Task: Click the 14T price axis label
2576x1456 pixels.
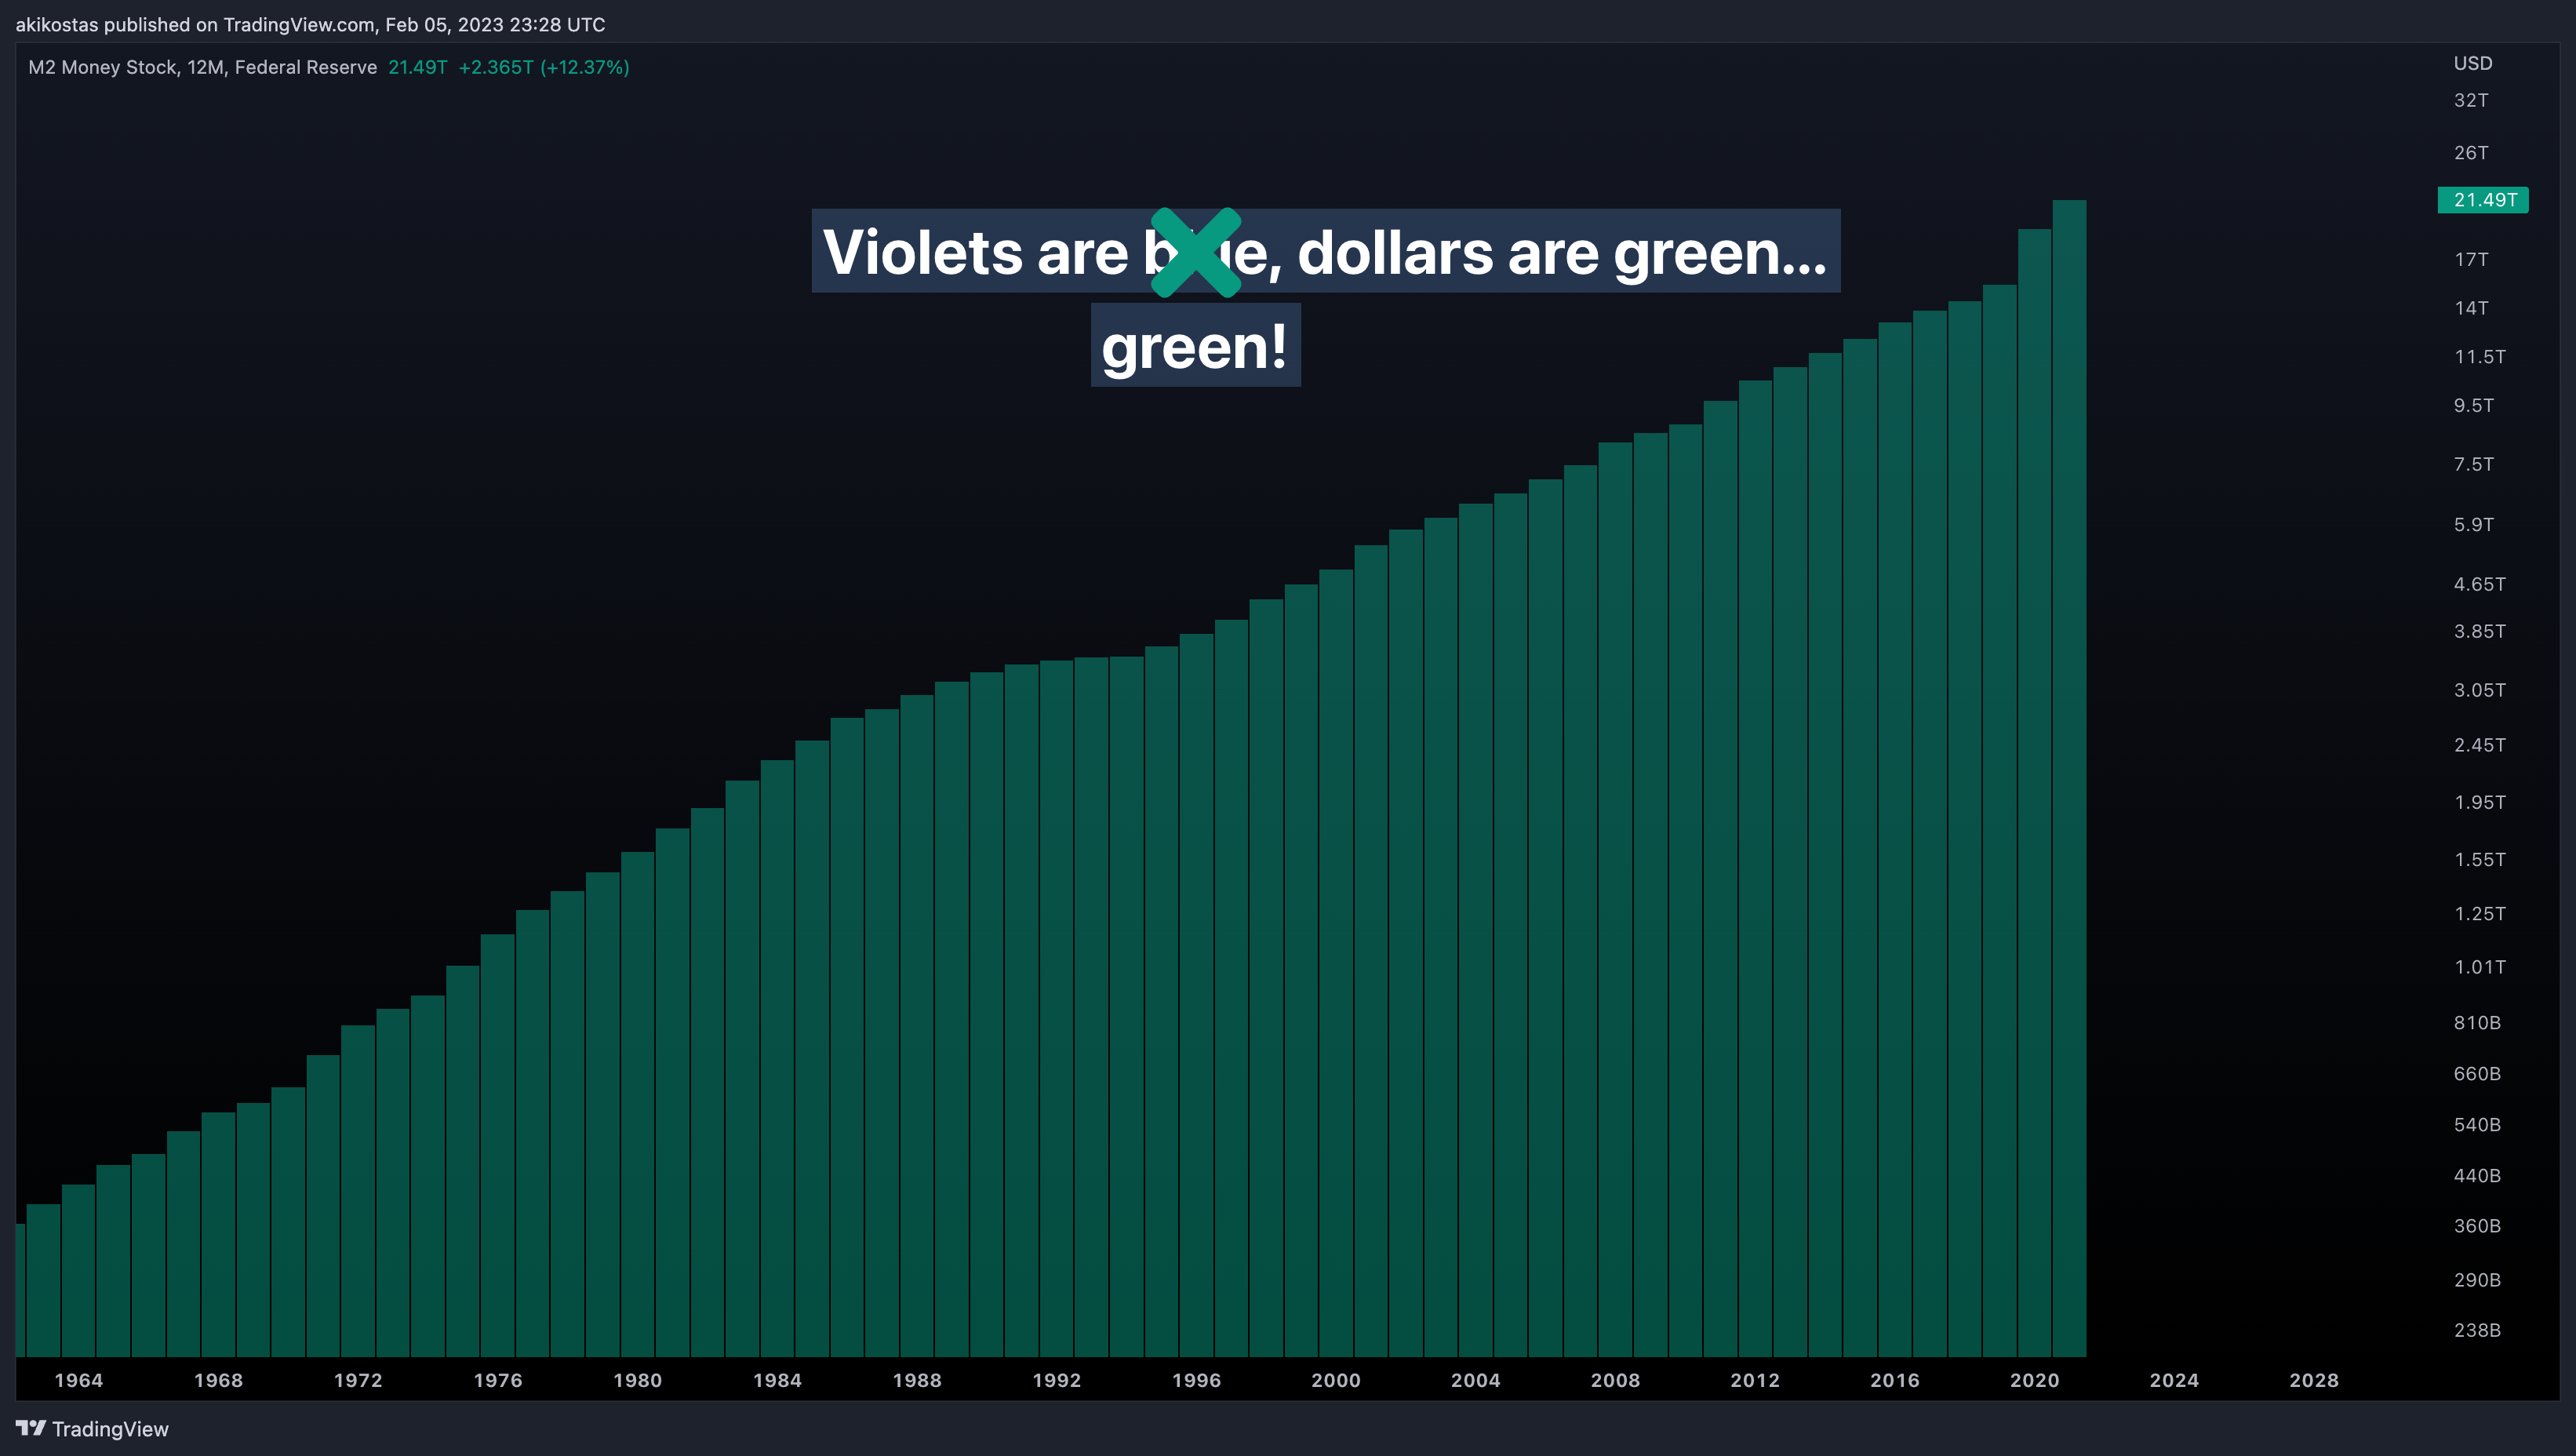Action: 2471,308
